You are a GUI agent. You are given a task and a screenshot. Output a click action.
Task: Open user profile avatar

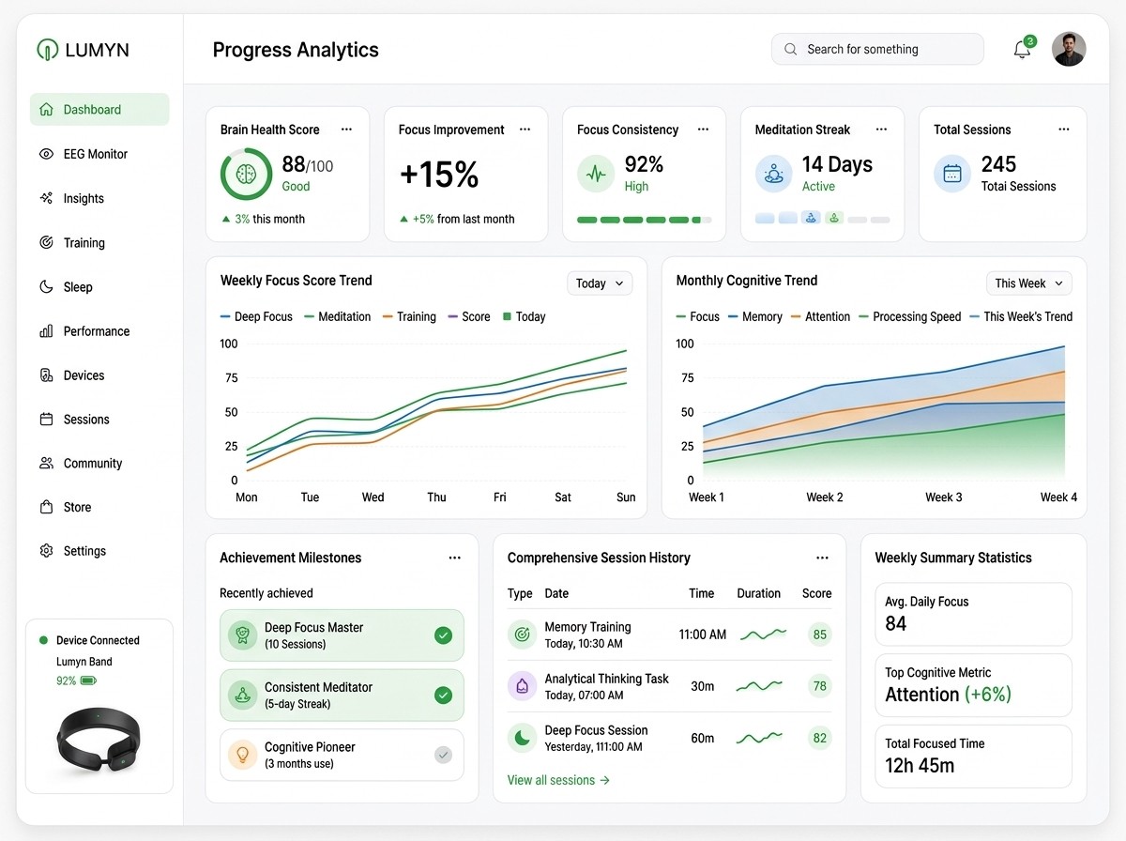(x=1069, y=49)
